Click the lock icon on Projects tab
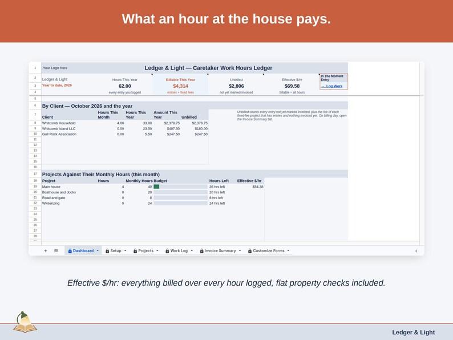 [x=135, y=251]
